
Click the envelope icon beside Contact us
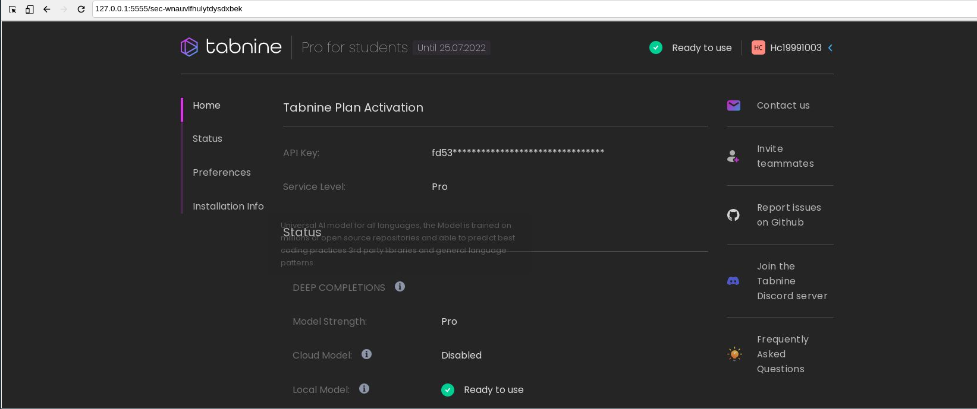(733, 106)
